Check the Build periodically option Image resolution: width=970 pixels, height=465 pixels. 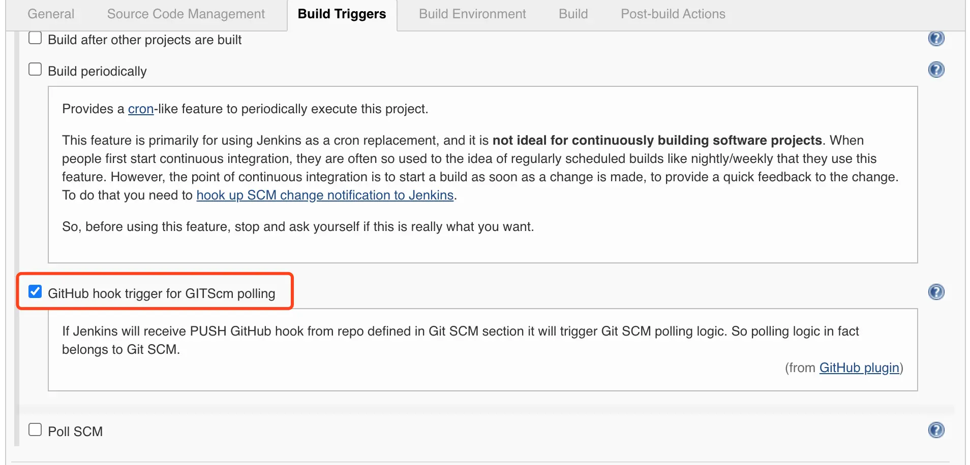[35, 70]
